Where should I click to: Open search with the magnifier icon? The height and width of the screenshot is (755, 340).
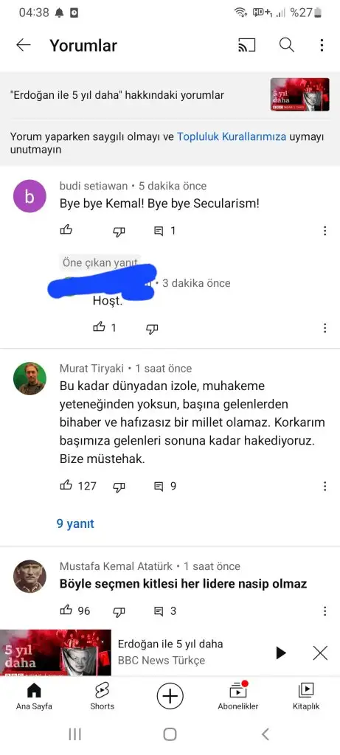pyautogui.click(x=287, y=45)
